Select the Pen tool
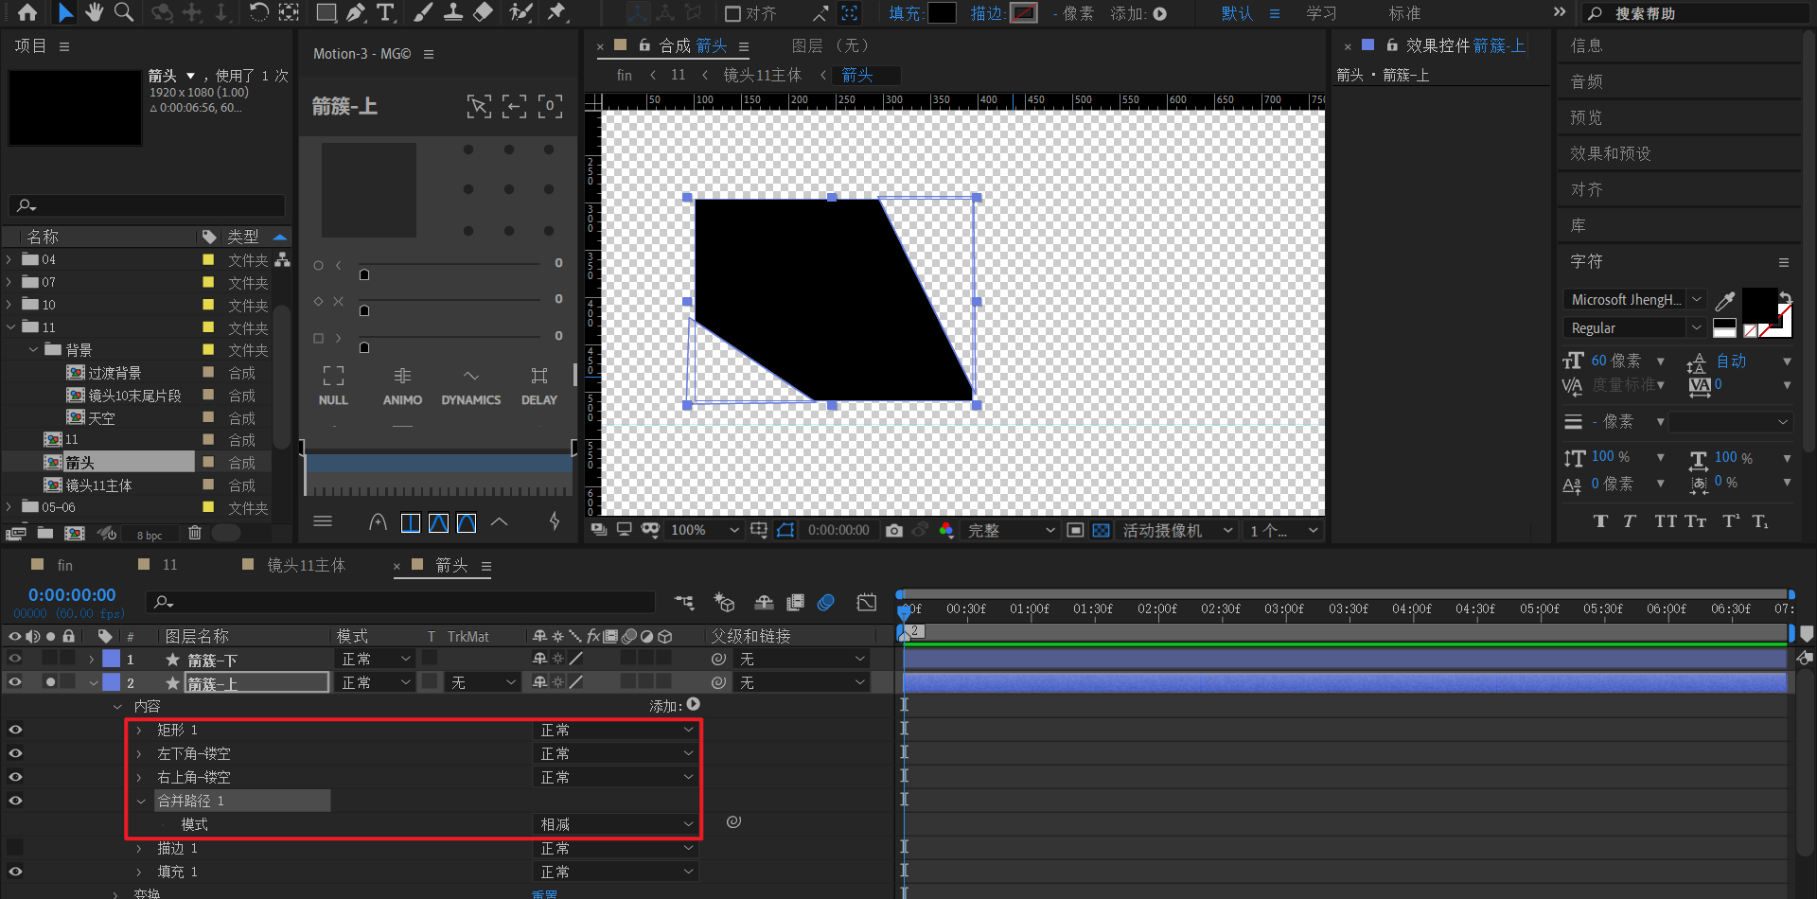Viewport: 1817px width, 899px height. (355, 12)
